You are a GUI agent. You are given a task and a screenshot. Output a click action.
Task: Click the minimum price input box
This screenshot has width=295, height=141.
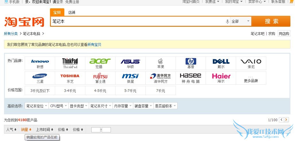coord(96,130)
